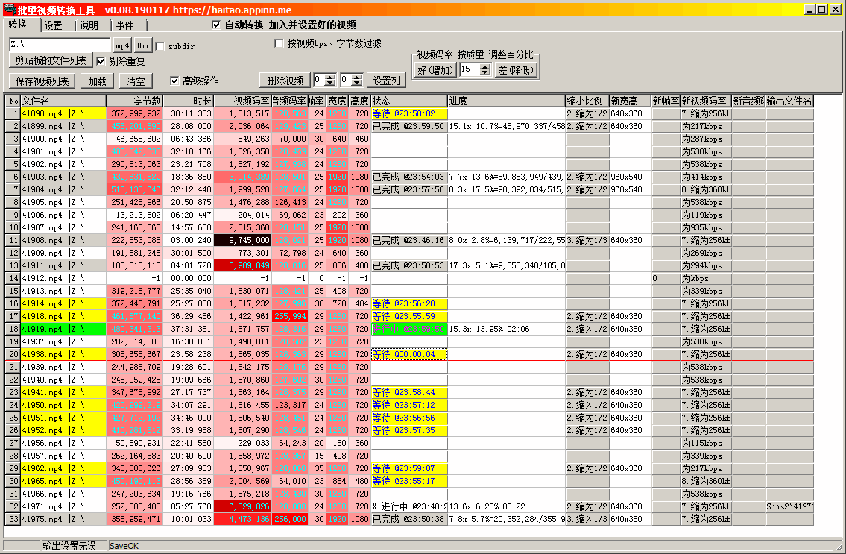Screen dimensions: 846x554
Task: Toggle the 自动转换 checkbox
Action: pyautogui.click(x=217, y=25)
